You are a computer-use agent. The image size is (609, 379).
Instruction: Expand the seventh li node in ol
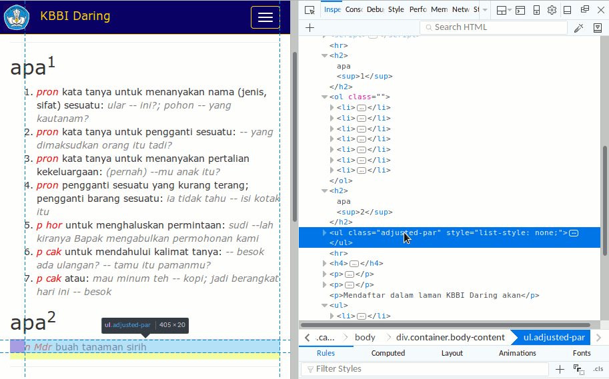[332, 171]
